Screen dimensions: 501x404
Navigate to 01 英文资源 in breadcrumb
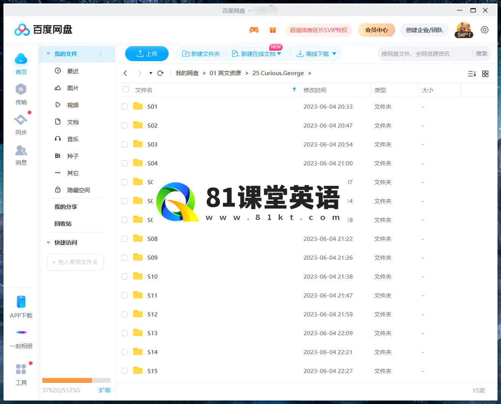[x=225, y=73]
